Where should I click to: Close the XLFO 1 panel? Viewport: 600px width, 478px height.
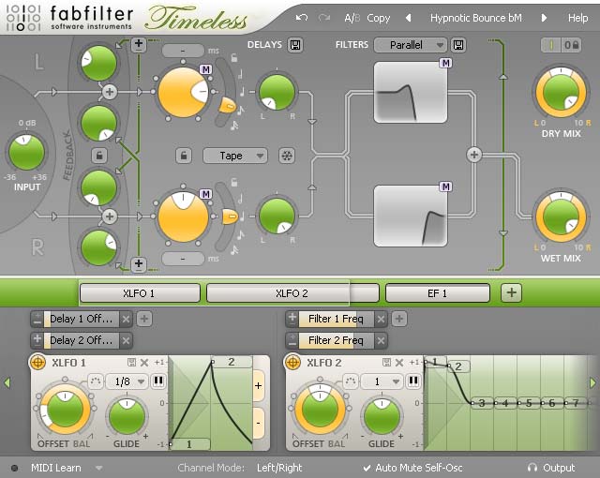click(144, 363)
